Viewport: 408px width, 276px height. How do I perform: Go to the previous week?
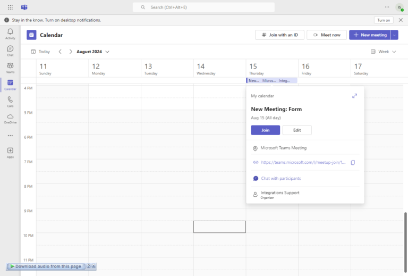60,52
